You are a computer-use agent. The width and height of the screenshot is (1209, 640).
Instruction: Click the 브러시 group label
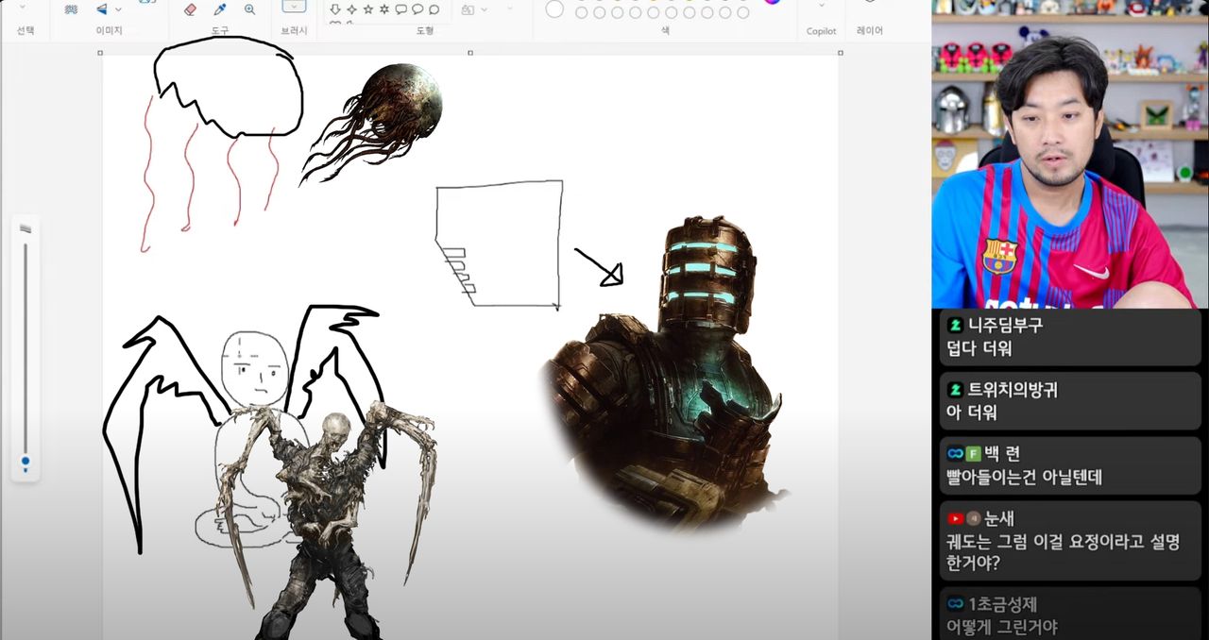tap(294, 30)
